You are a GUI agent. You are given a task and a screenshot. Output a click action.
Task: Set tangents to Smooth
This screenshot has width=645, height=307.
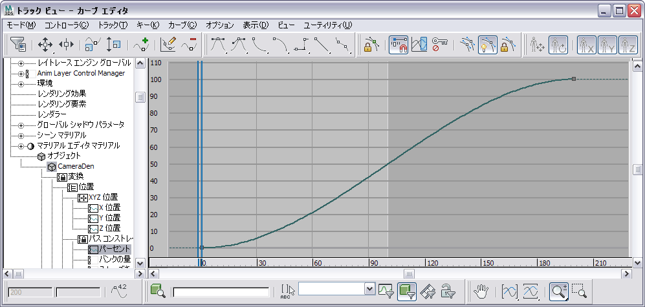[x=344, y=45]
